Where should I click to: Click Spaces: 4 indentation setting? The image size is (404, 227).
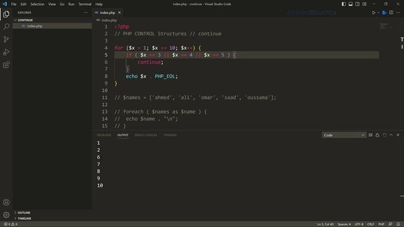[344, 224]
